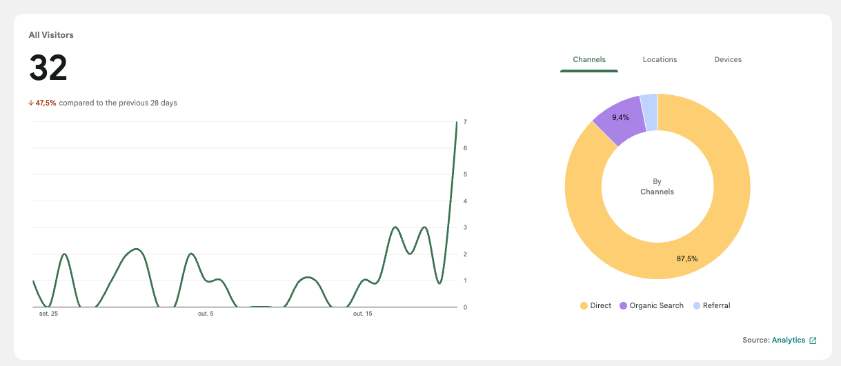Click the line chart peak at 7
The height and width of the screenshot is (366, 841).
pyautogui.click(x=456, y=123)
